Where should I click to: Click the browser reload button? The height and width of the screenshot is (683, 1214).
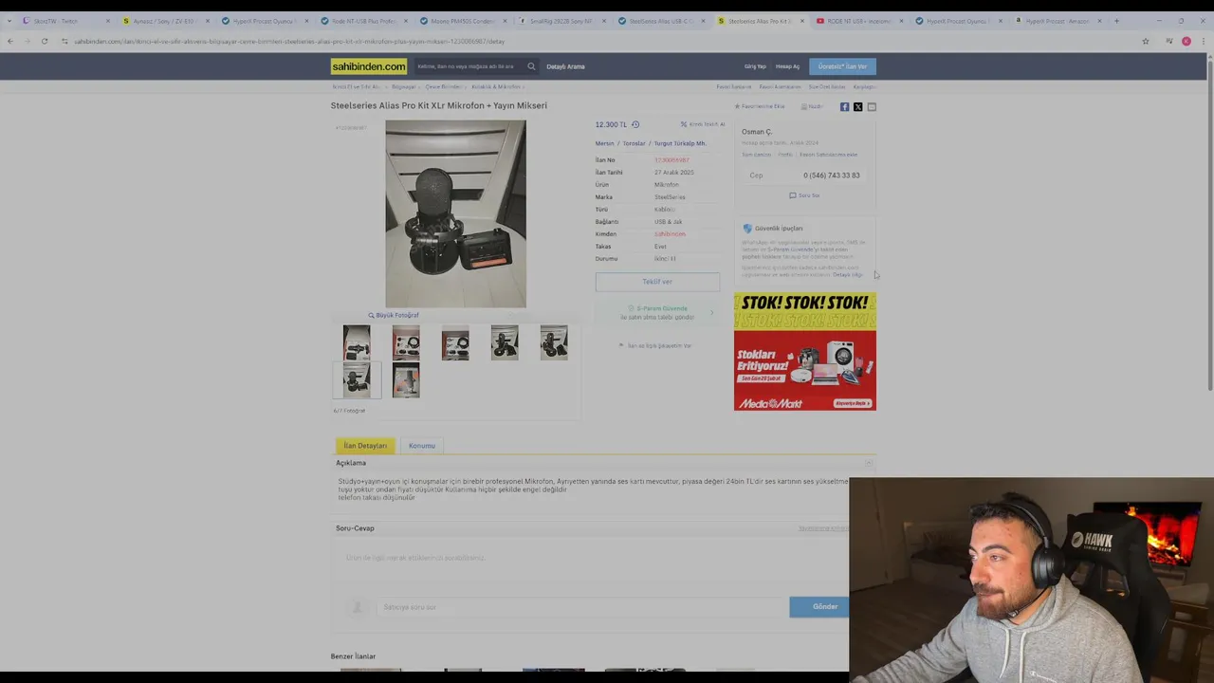tap(45, 41)
